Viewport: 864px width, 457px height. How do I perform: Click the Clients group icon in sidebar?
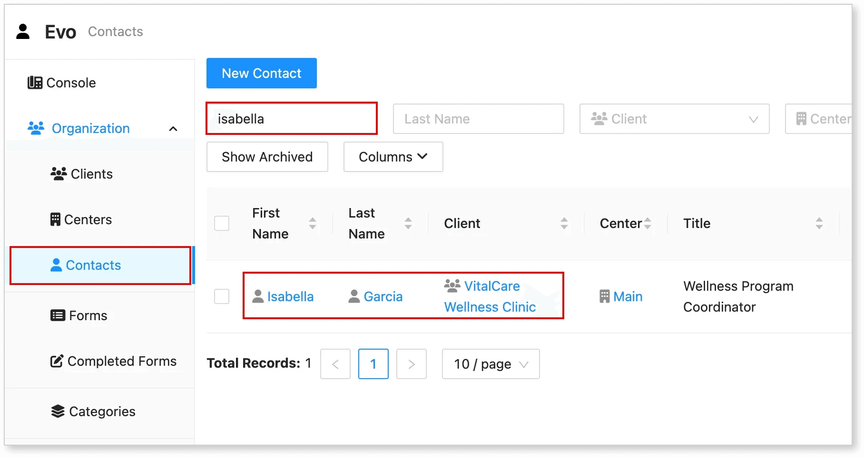point(59,174)
